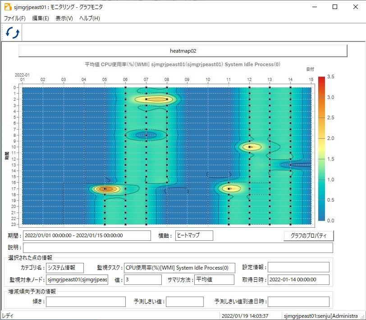Click the status bar sjmgrjpeast01:senju text
This screenshot has width=366, height=320.
321,316
